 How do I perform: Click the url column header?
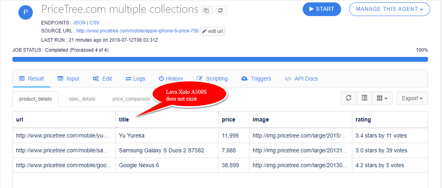point(64,120)
